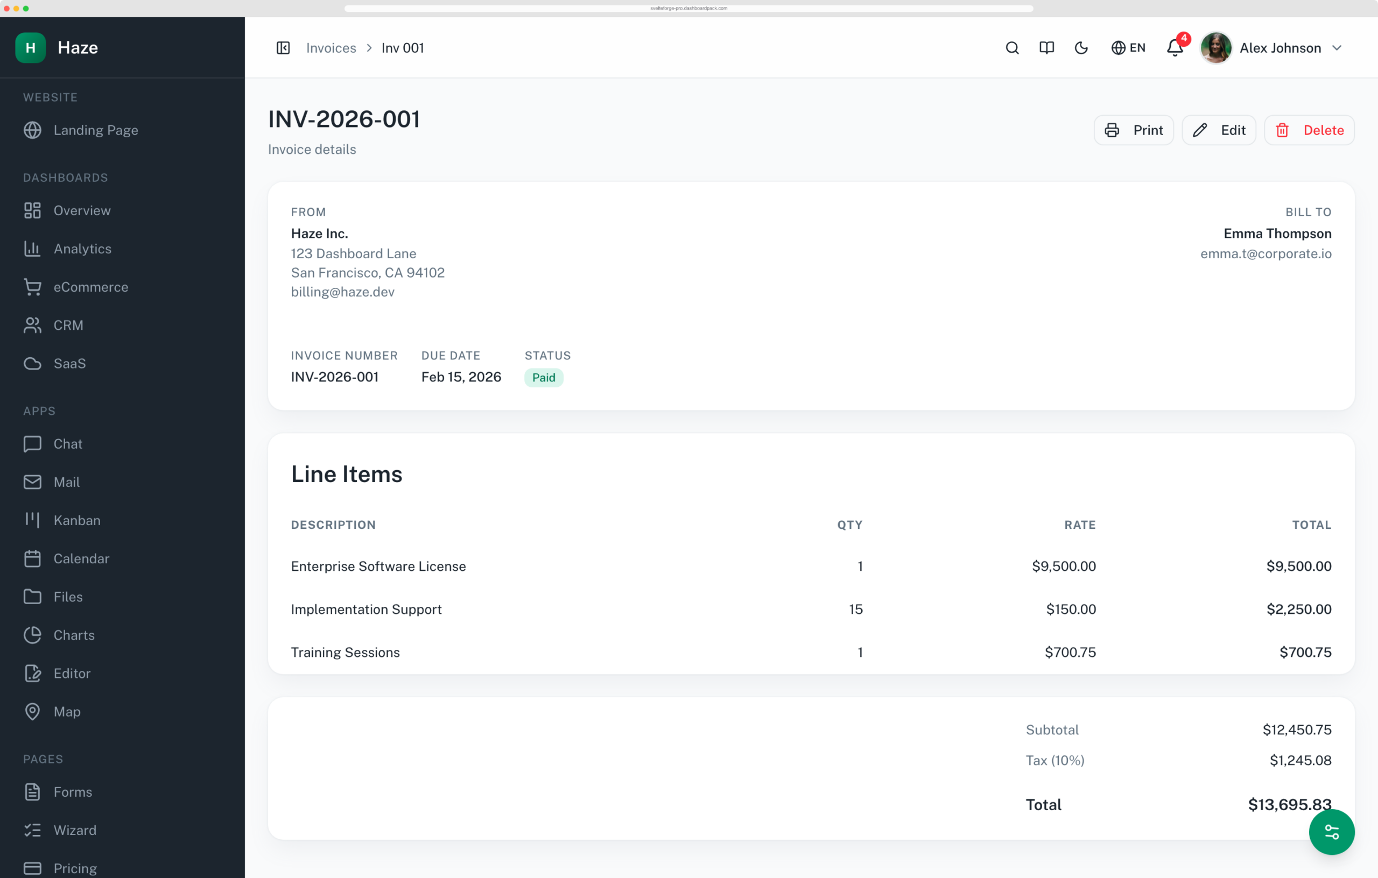Open search with the magnifier icon

1012,48
